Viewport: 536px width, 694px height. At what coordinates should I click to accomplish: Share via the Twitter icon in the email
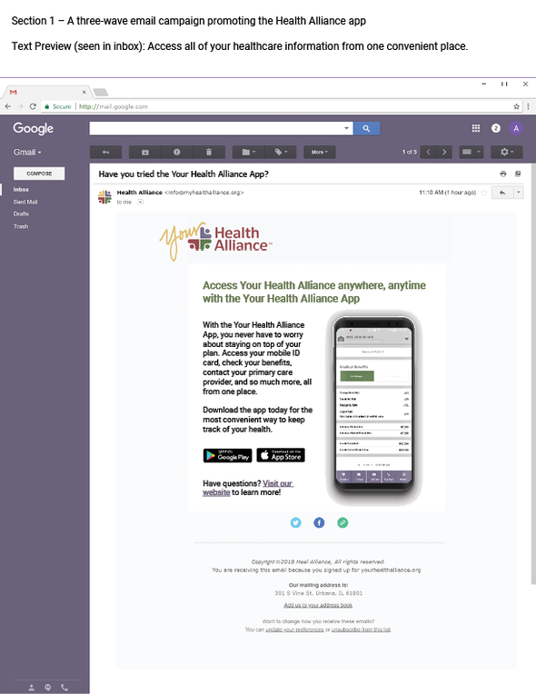pos(295,522)
